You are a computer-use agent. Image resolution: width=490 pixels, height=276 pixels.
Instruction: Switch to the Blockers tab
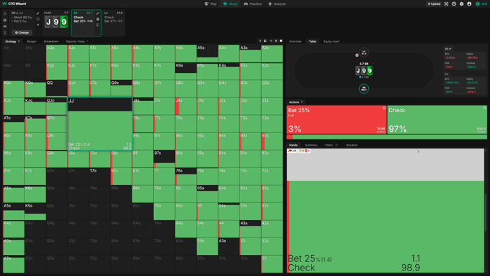pyautogui.click(x=351, y=145)
